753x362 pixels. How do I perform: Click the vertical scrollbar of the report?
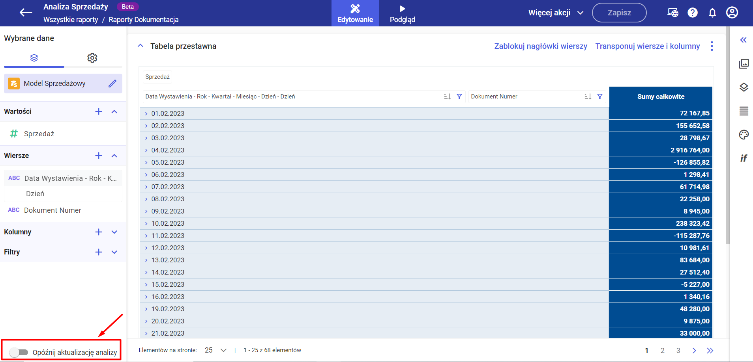(x=728, y=136)
